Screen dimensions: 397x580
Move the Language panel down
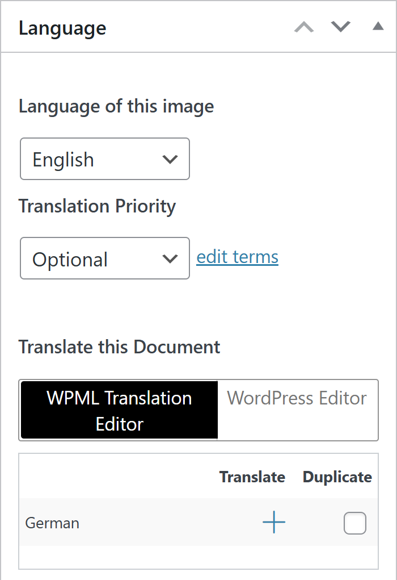pyautogui.click(x=340, y=27)
